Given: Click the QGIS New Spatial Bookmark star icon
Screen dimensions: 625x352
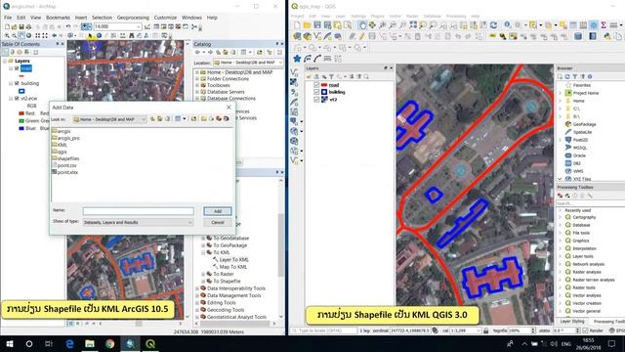Looking at the screenshot, I should tap(297, 59).
